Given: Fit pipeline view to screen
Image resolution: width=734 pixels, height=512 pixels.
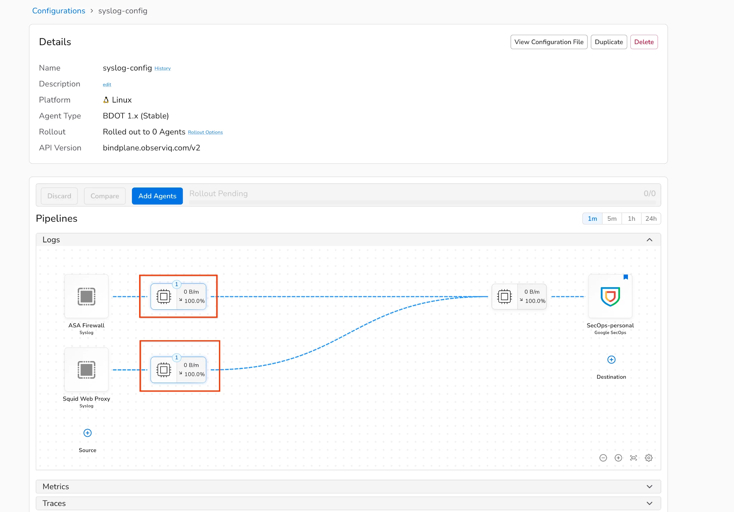Looking at the screenshot, I should coord(634,458).
